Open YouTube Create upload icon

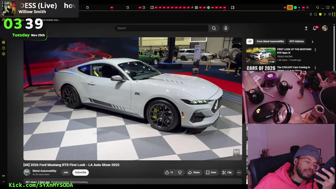[x=306, y=28]
